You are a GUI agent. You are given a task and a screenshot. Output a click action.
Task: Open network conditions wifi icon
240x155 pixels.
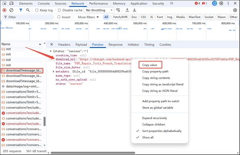[118, 10]
